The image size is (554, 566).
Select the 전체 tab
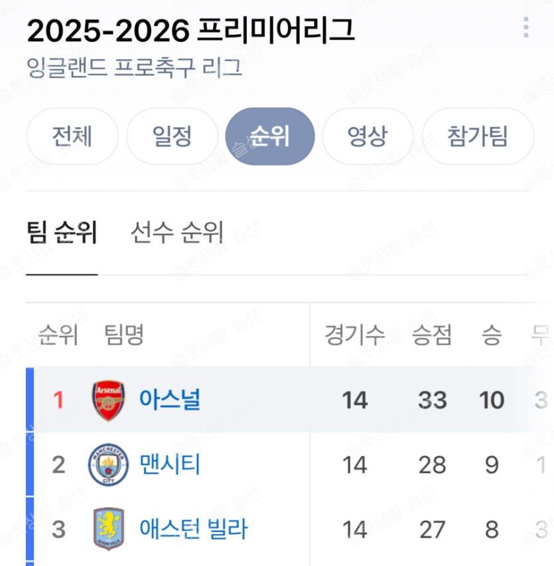[x=72, y=137]
